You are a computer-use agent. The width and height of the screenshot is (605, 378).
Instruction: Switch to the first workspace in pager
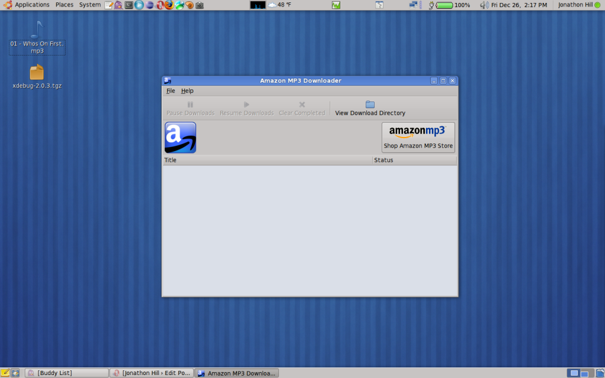(x=574, y=373)
